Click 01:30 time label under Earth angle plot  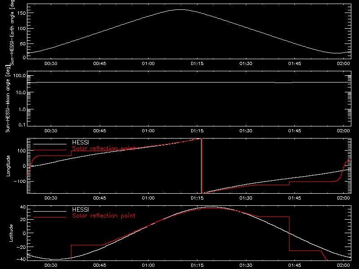click(246, 64)
